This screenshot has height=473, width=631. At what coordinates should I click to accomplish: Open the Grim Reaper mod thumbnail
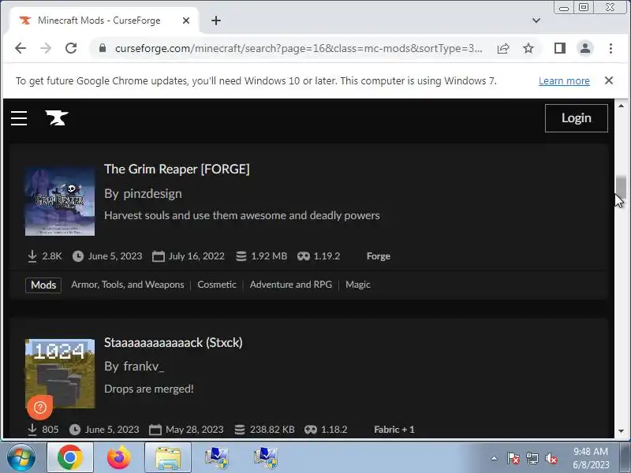(60, 201)
